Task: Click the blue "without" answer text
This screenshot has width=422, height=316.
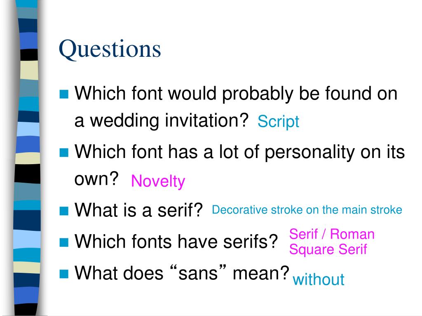Action: pyautogui.click(x=319, y=279)
